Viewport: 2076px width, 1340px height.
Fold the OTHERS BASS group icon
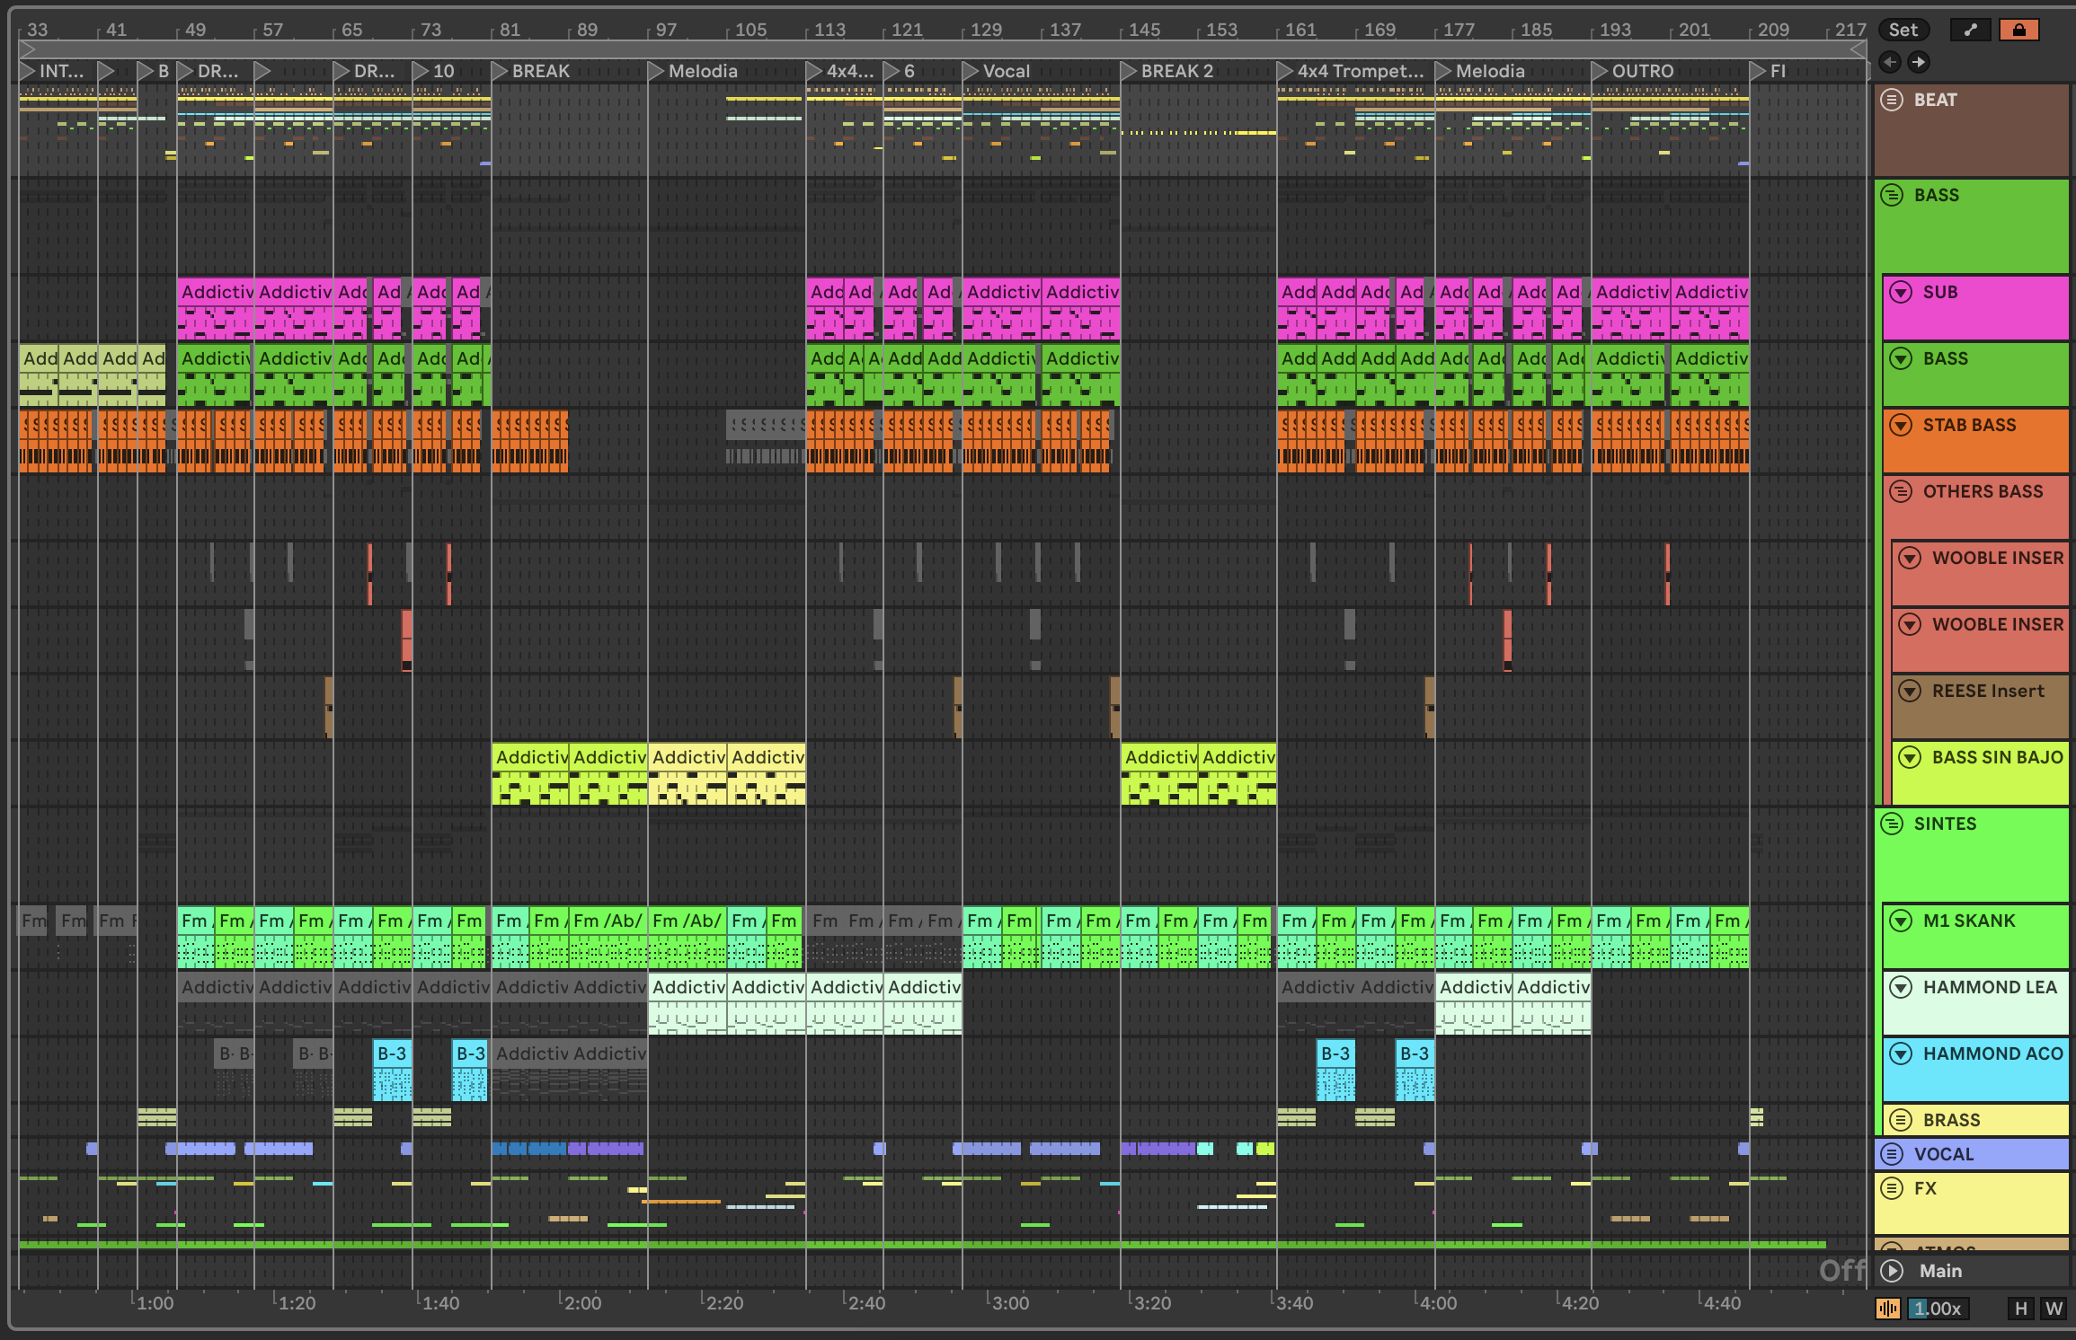coord(1901,491)
